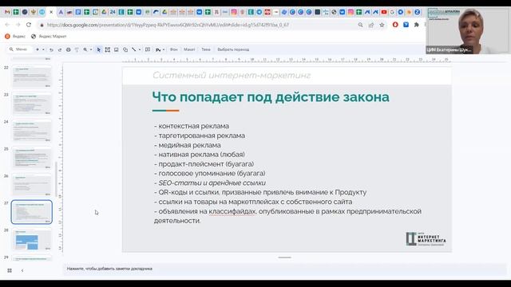Print the presentation
511x287 pixels.
click(x=68, y=49)
